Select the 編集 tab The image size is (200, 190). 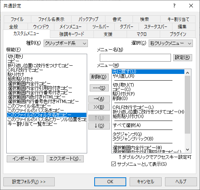point(184,27)
